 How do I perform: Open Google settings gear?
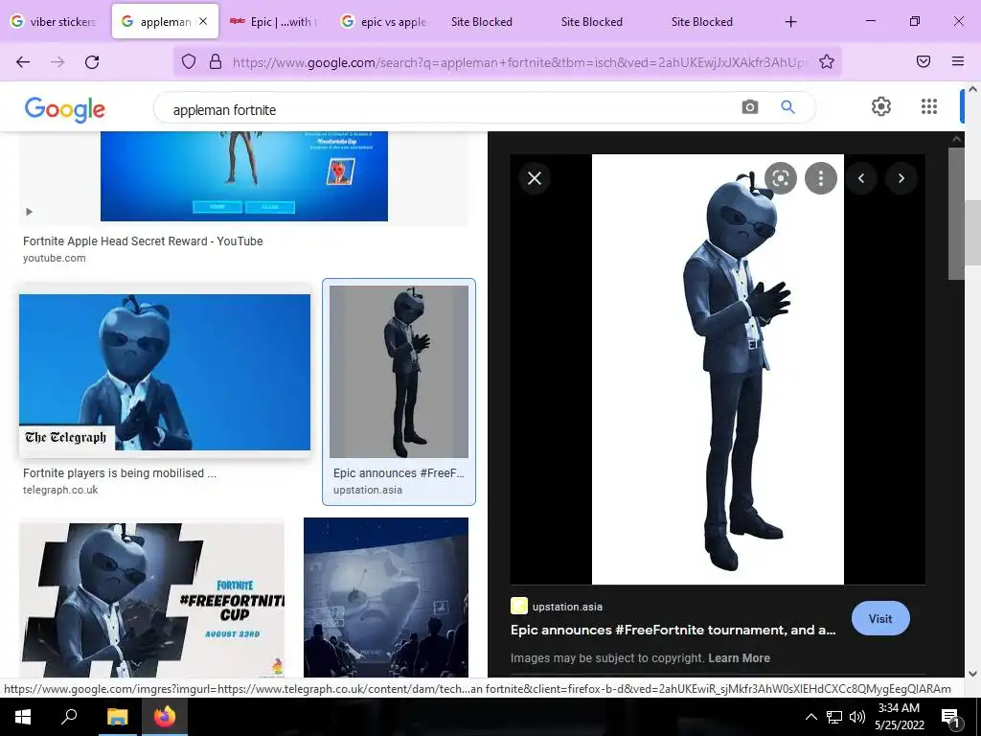click(x=881, y=106)
